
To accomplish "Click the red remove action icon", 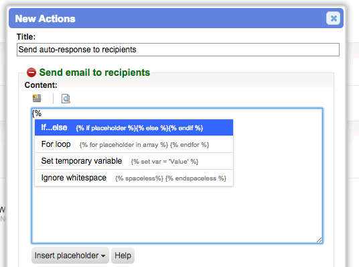I will pos(31,72).
